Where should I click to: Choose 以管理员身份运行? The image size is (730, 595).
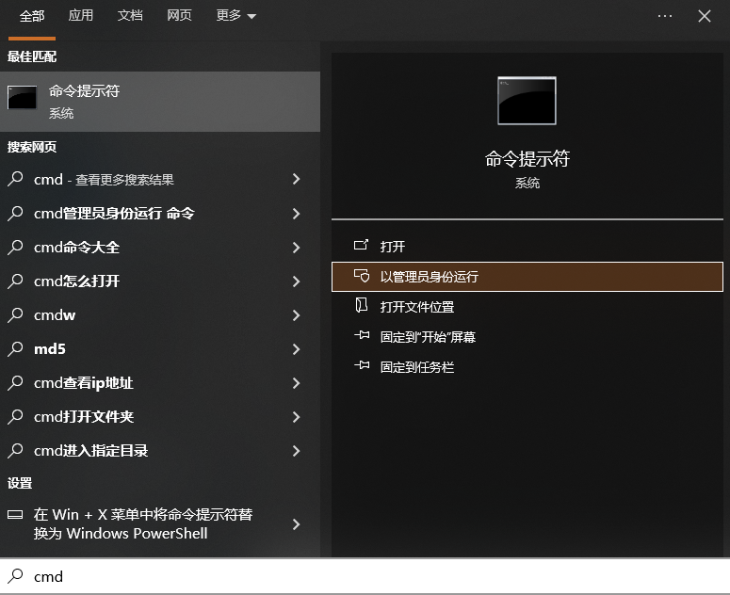527,277
